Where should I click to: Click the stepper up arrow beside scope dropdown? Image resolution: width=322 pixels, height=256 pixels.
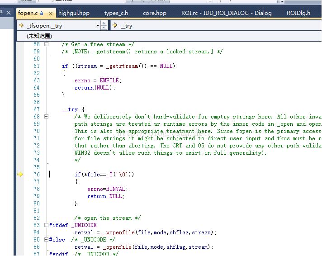(x=104, y=24)
